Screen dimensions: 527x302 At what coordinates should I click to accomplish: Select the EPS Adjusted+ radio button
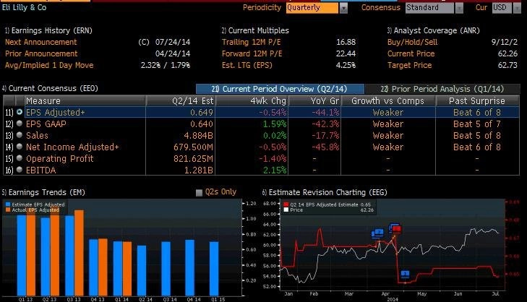pyautogui.click(x=20, y=112)
